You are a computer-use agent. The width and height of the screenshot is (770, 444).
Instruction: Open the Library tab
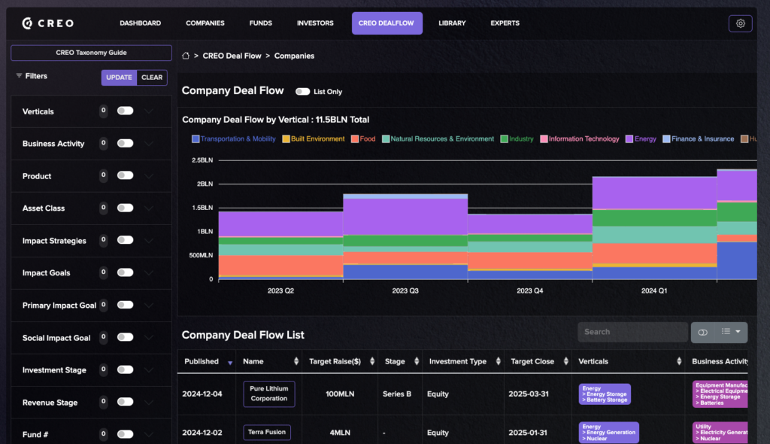[452, 23]
